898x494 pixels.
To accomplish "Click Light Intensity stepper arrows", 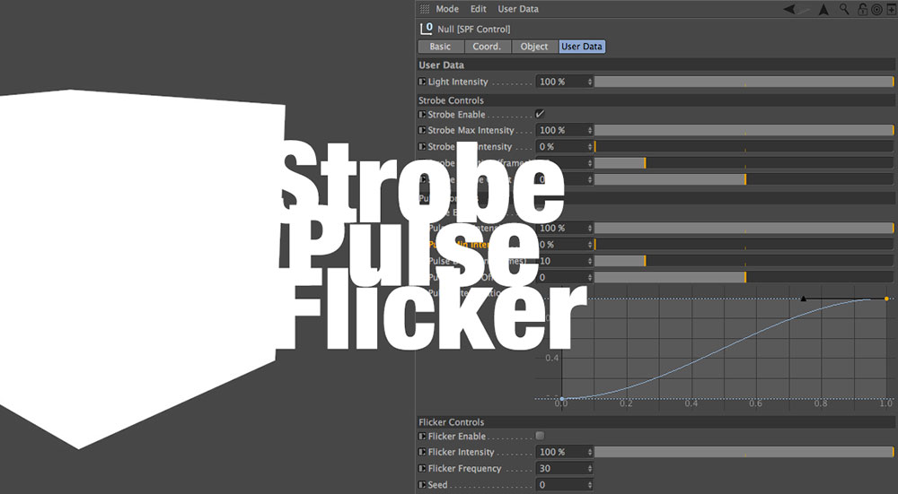I will pos(589,82).
